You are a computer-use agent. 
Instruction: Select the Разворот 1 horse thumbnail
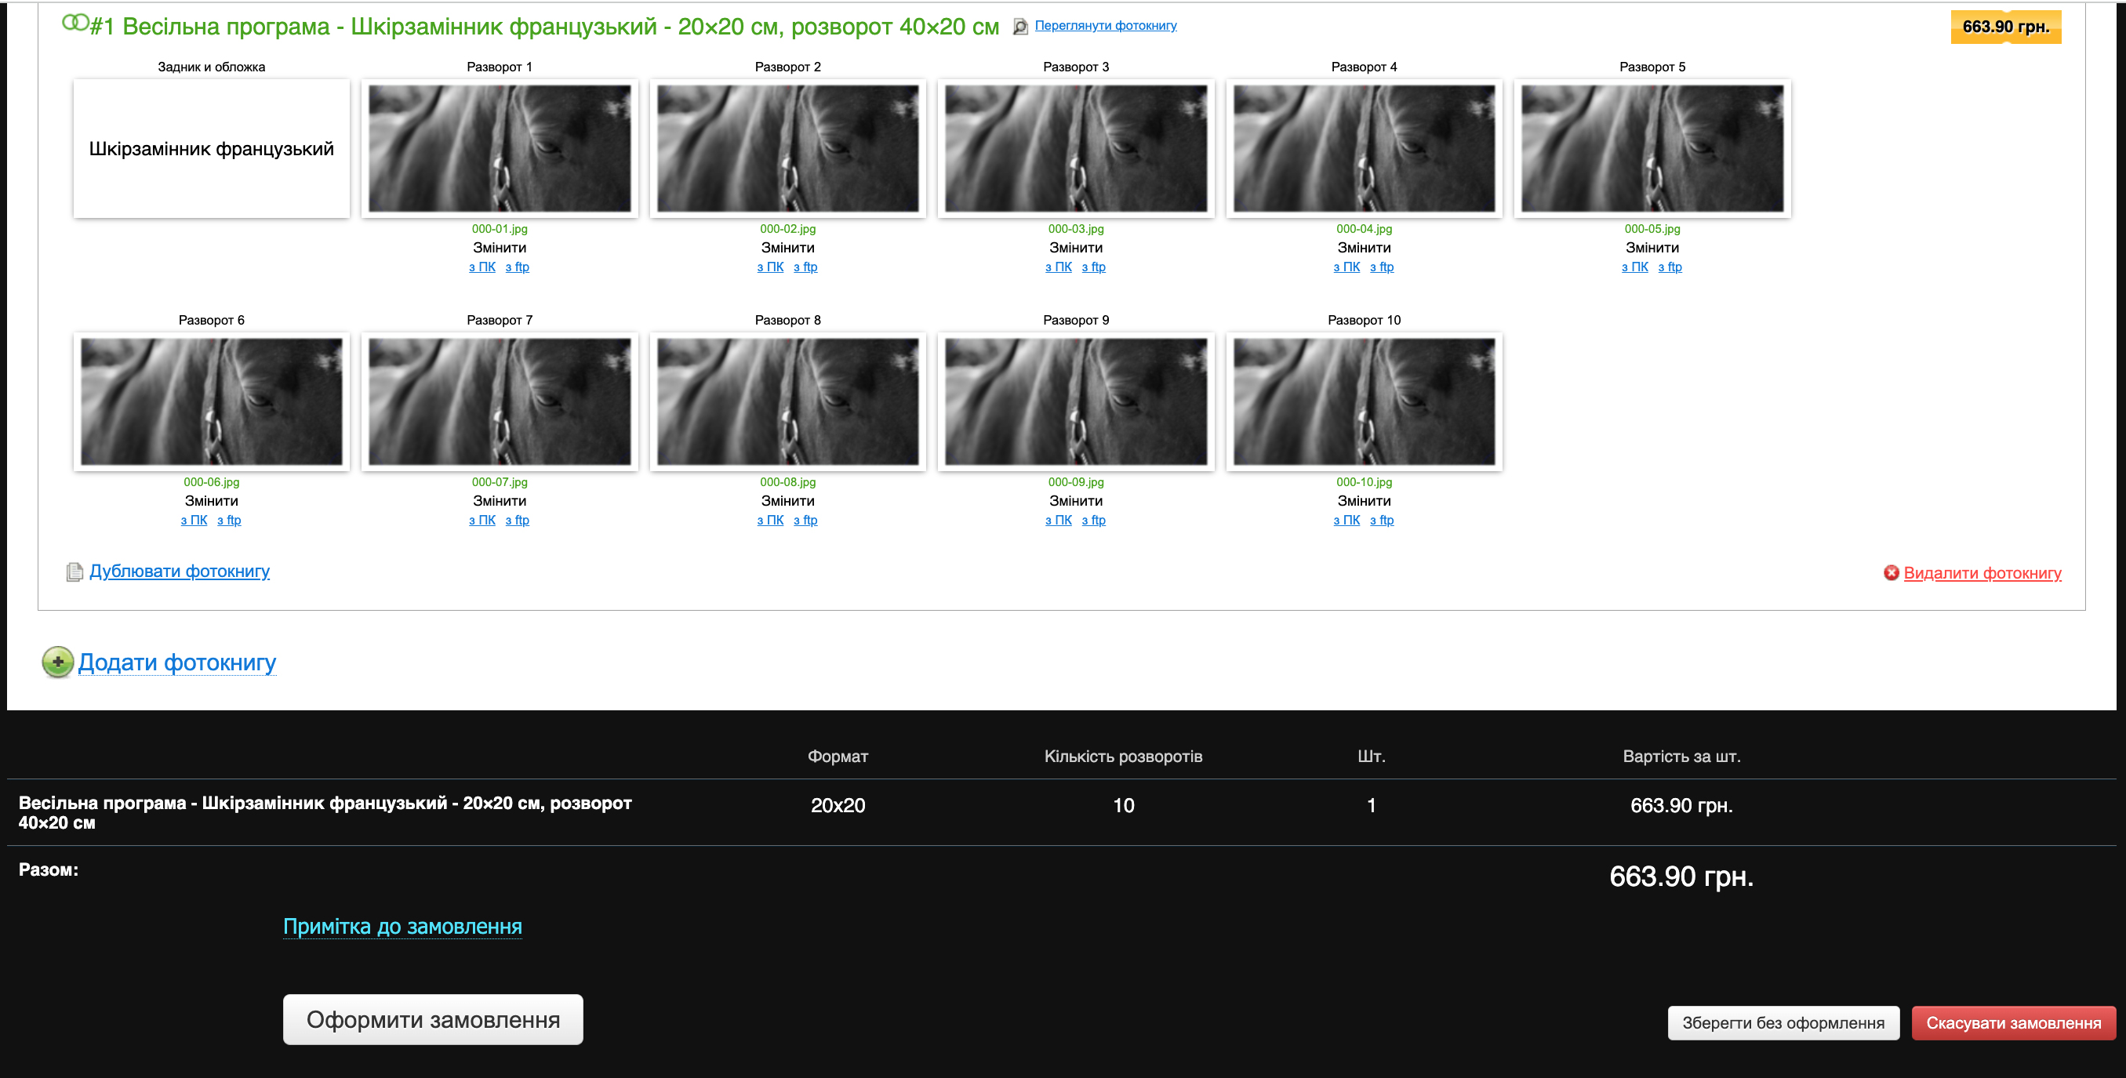pyautogui.click(x=500, y=148)
